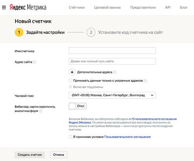This screenshot has width=194, height=161.
Task: Click the Создать счетчик button
Action: click(30, 155)
